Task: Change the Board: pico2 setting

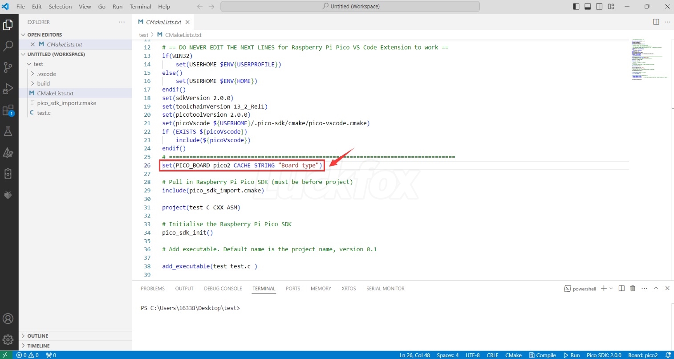Action: tap(642, 355)
